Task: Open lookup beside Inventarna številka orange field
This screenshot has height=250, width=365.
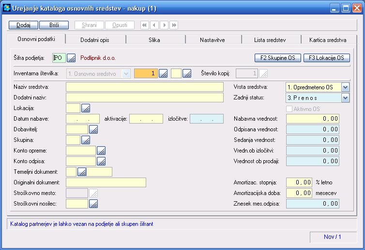Action: (164, 73)
